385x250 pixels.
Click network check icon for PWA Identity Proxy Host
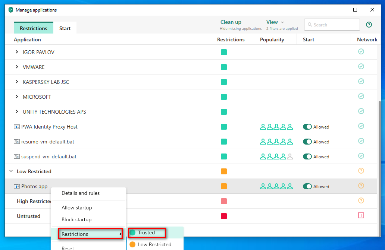click(x=361, y=126)
